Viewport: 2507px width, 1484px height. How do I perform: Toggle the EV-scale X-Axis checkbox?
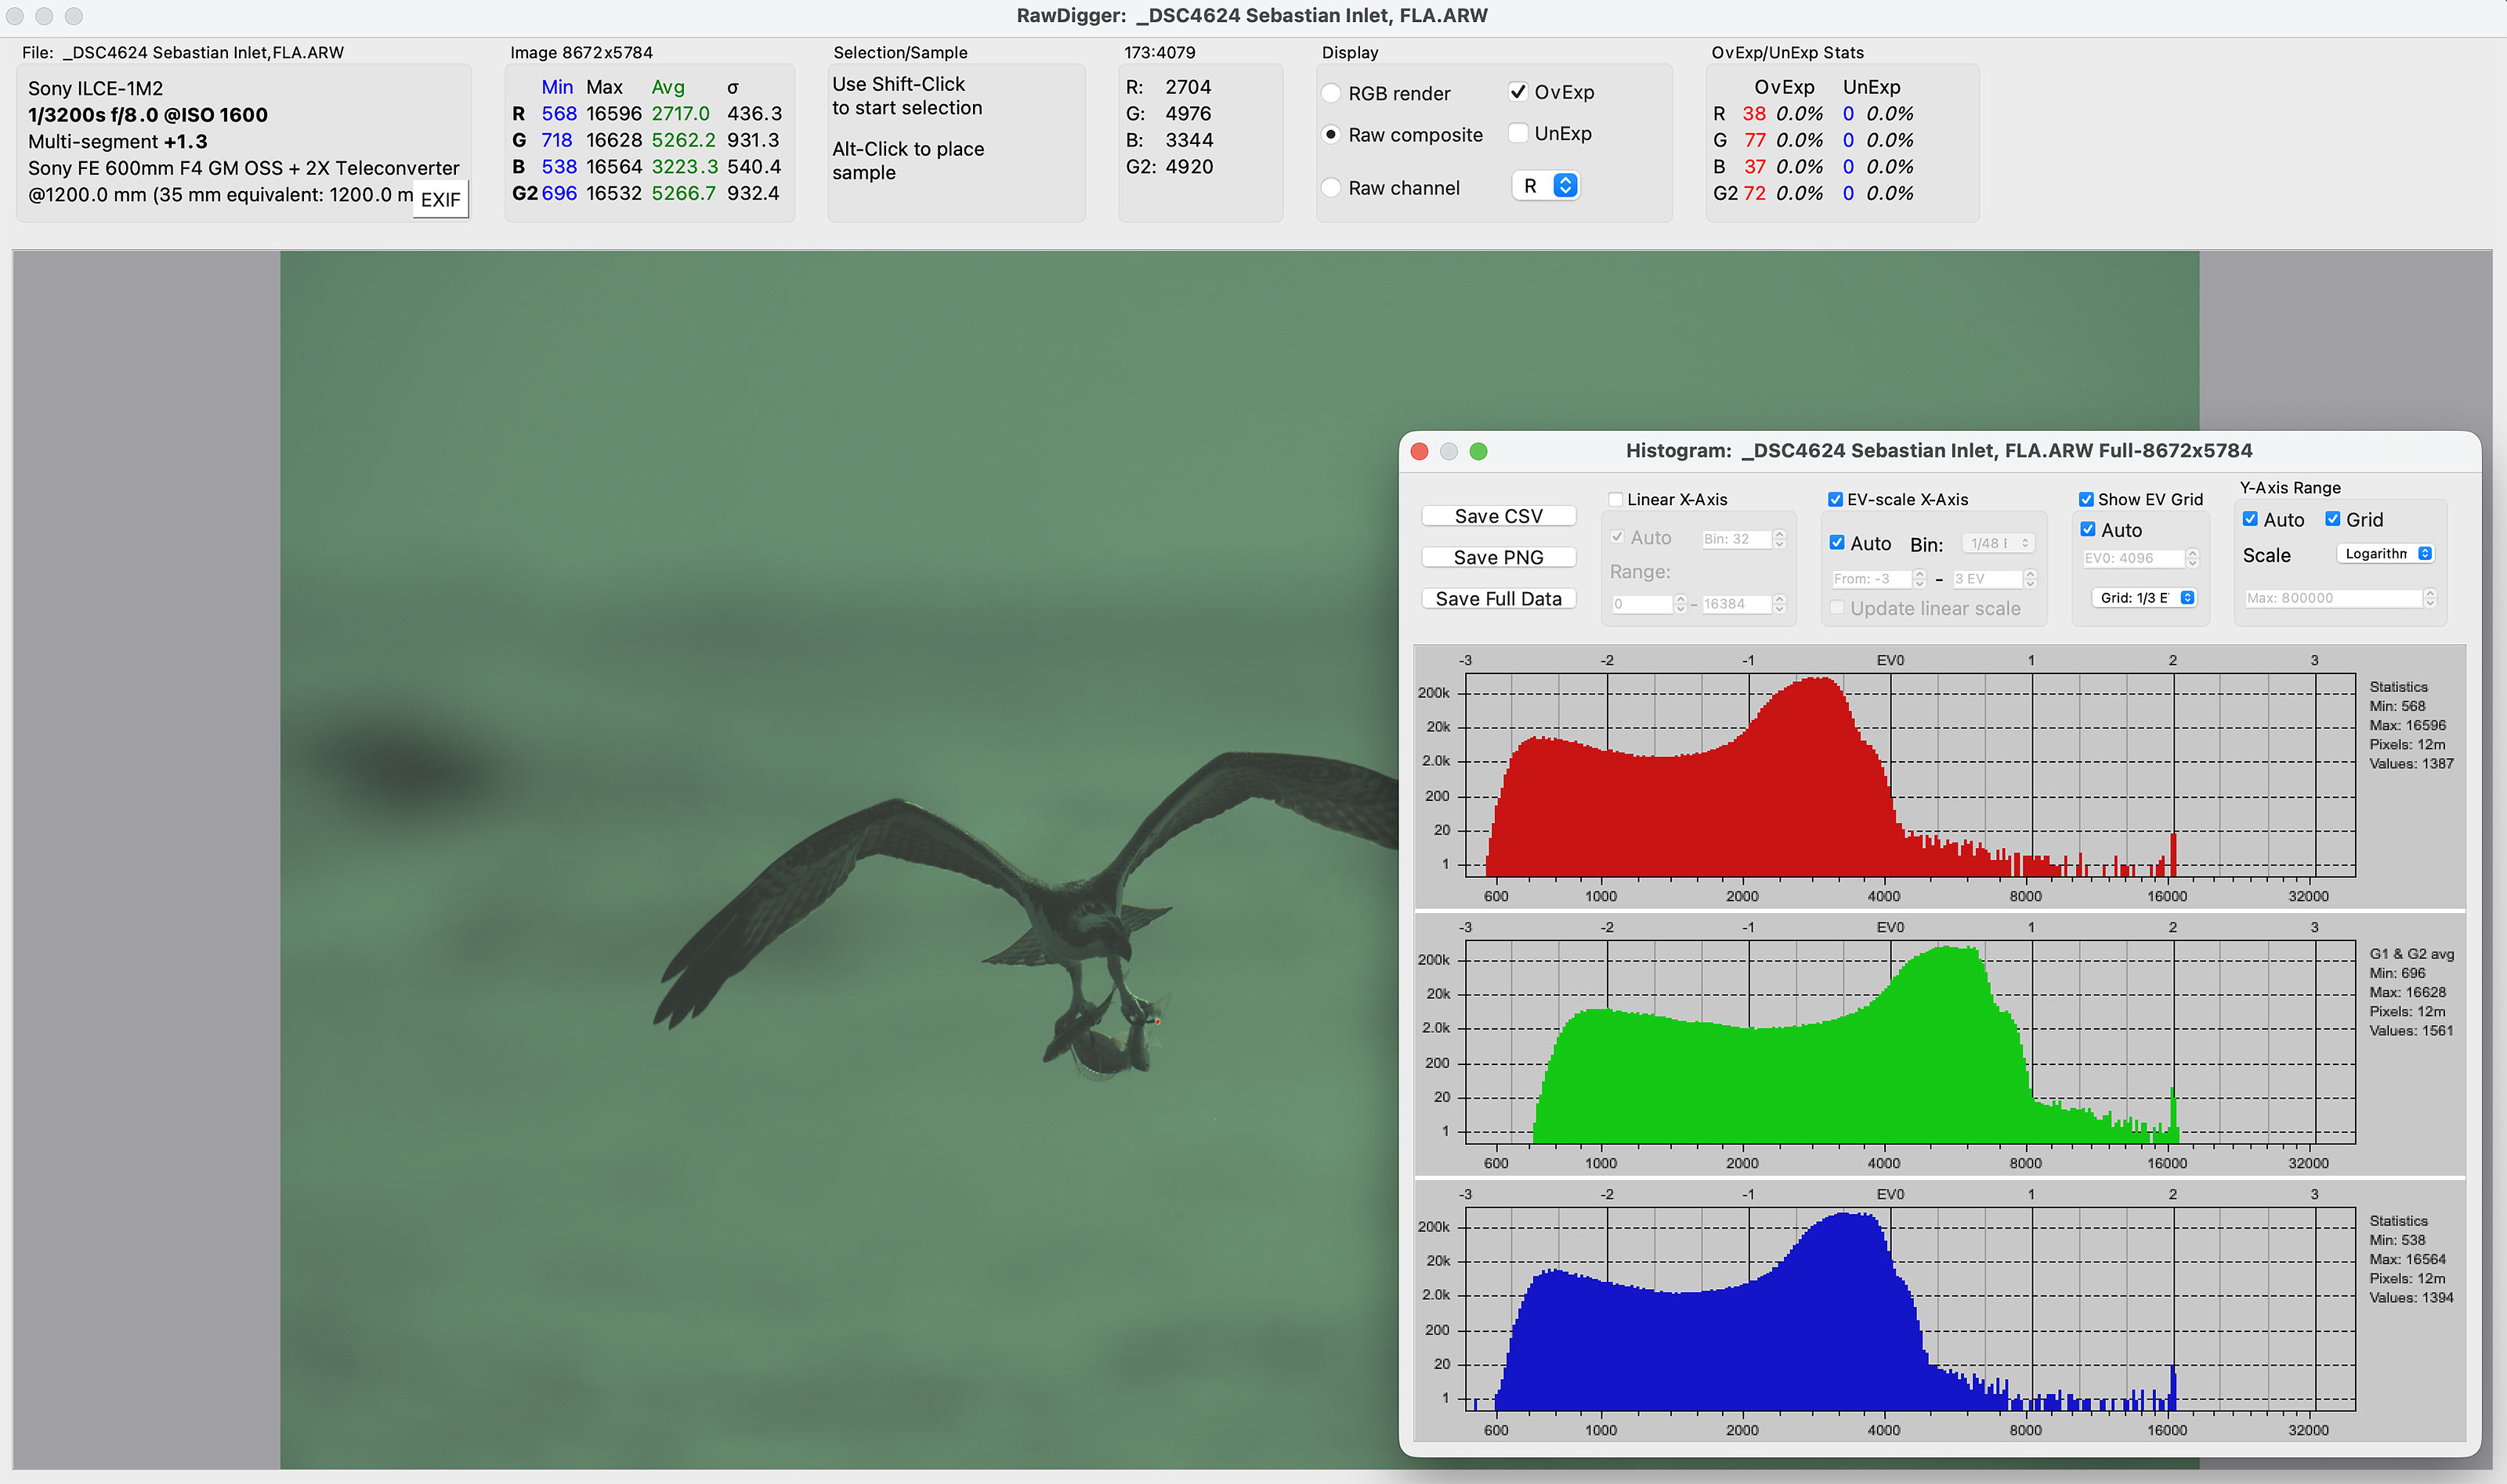click(1835, 499)
